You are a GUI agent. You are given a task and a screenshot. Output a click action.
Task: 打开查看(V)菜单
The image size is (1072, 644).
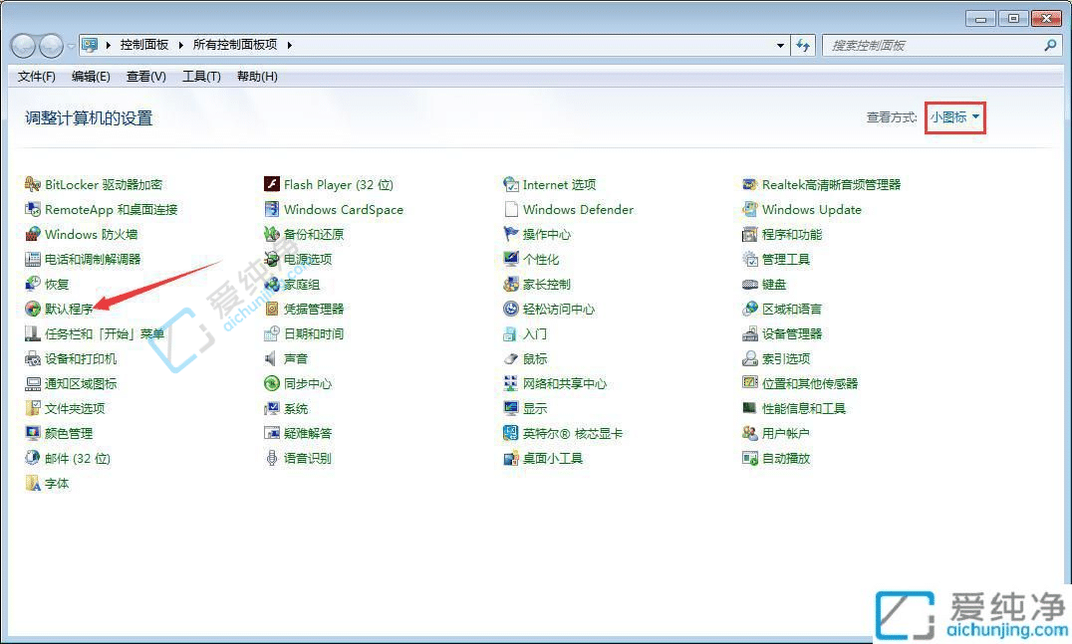tap(144, 77)
